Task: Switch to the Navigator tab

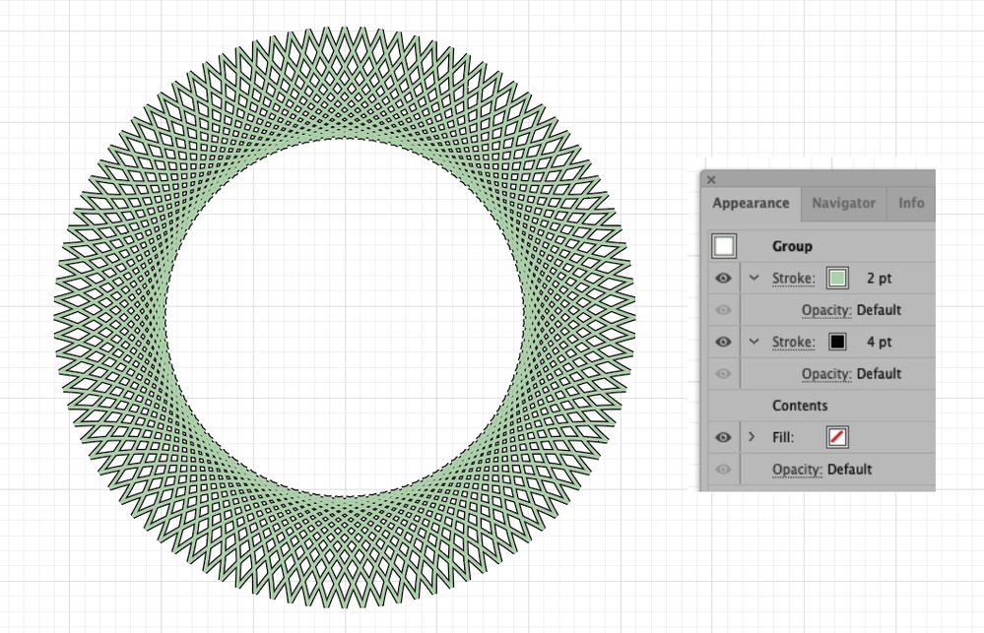Action: point(843,204)
